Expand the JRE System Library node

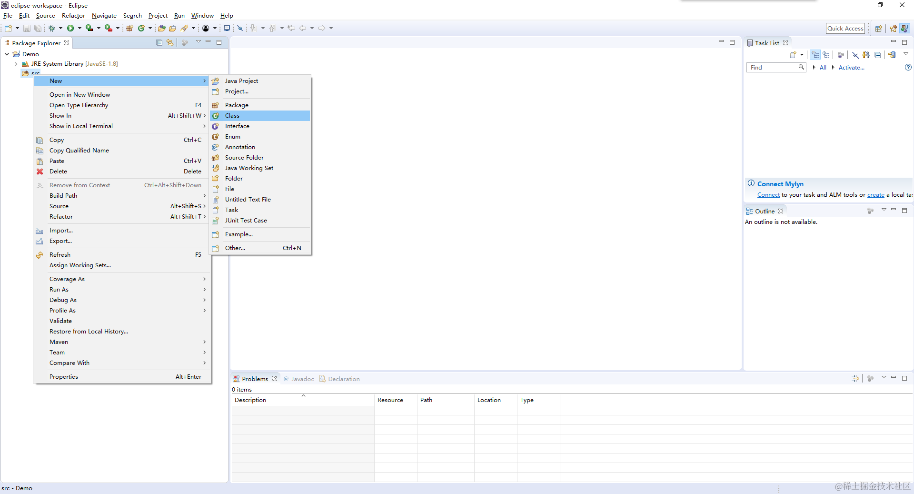click(16, 63)
